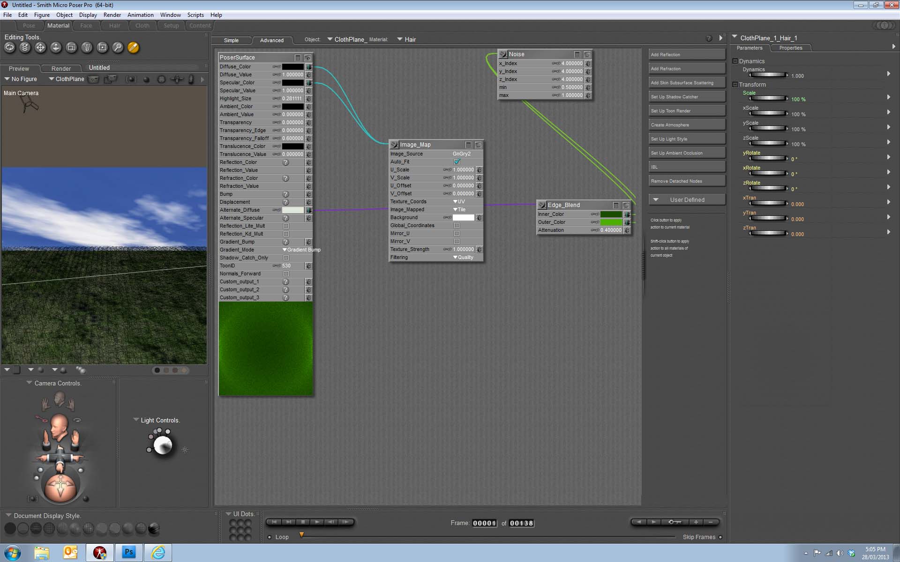The height and width of the screenshot is (562, 900).
Task: Select the Twist editing tool
Action: (25, 47)
